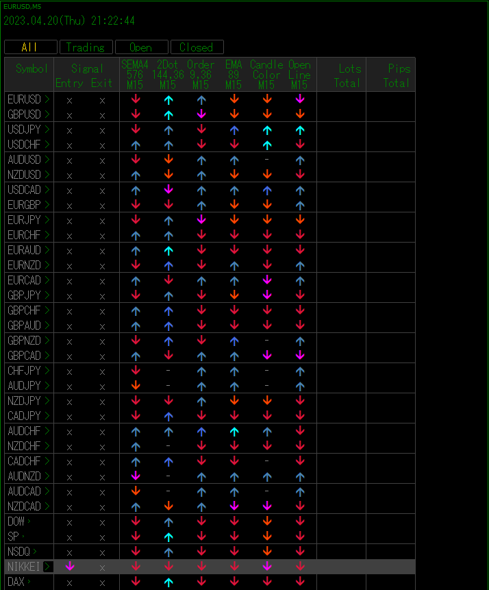Select the All filter button
This screenshot has height=590, width=489.
(x=31, y=47)
